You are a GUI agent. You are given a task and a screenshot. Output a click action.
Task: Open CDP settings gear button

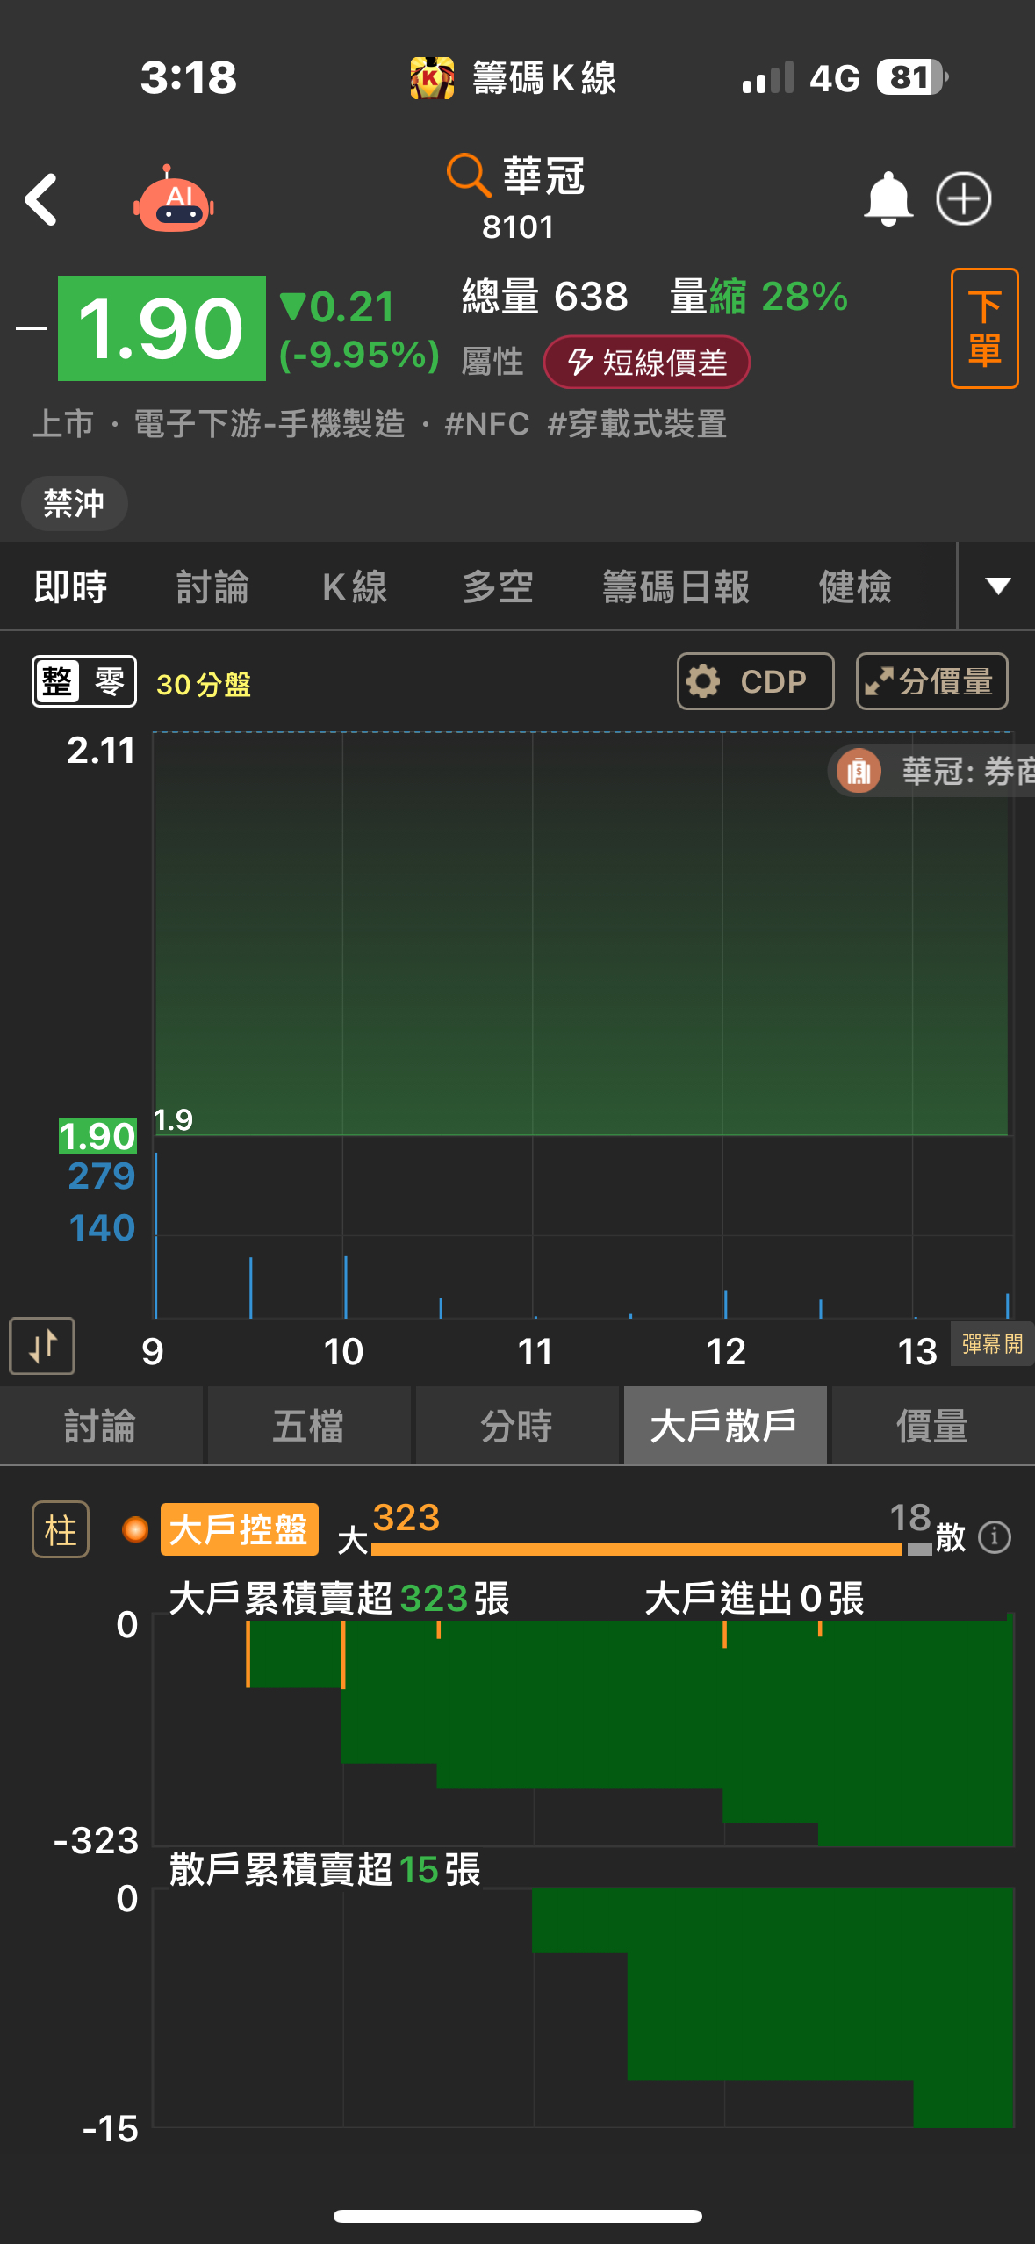pyautogui.click(x=755, y=681)
